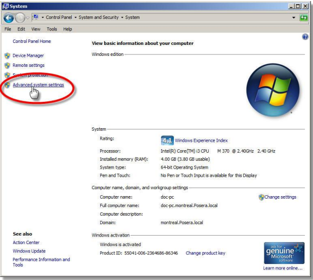Click Learn more online link
Viewport: 313px width, 280px height.
tap(283, 269)
